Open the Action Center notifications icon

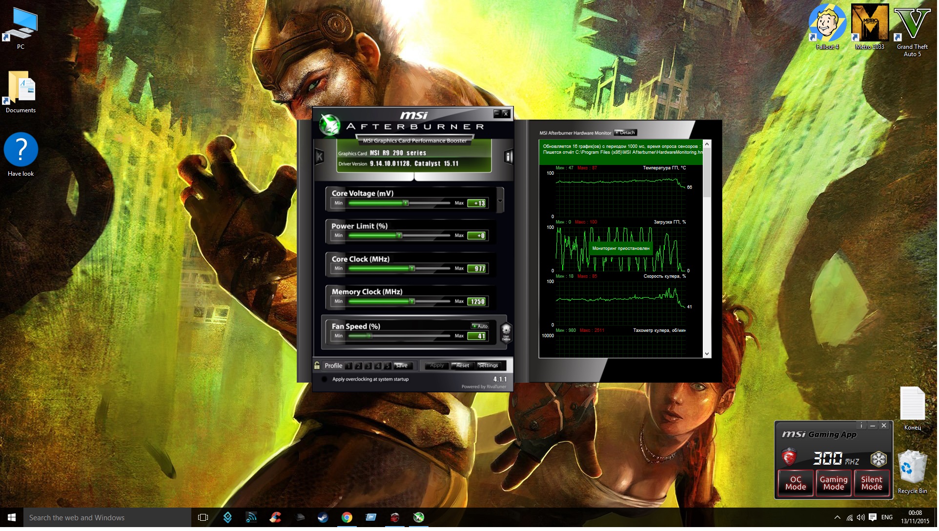pyautogui.click(x=873, y=518)
